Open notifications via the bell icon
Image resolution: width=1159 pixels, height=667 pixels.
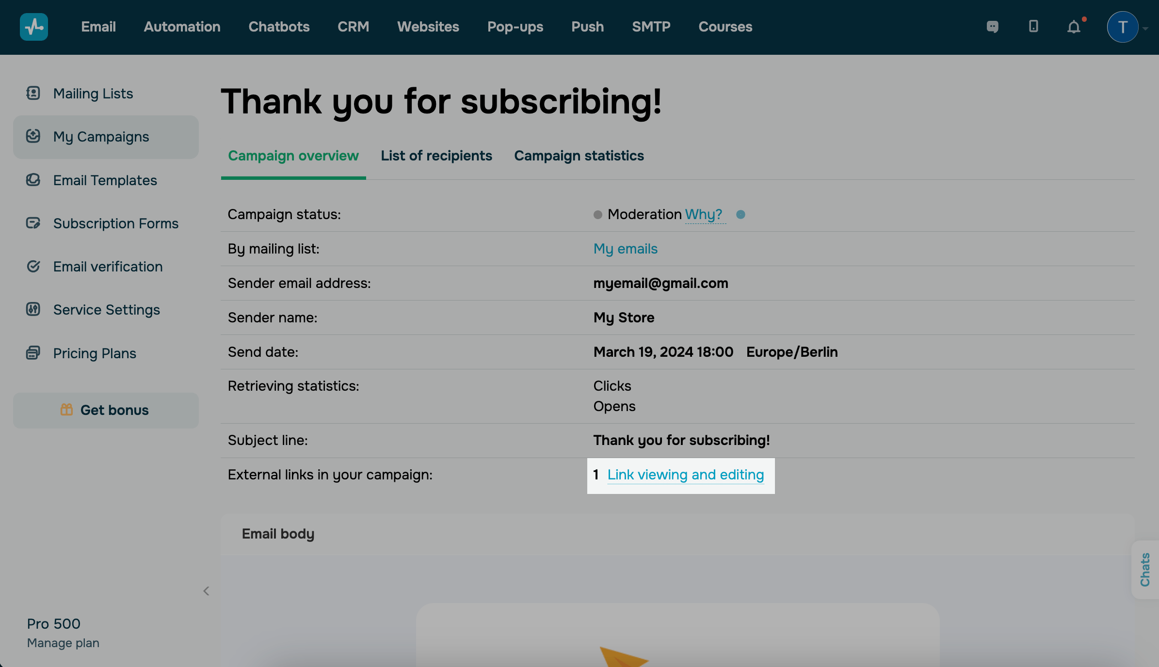[1075, 27]
